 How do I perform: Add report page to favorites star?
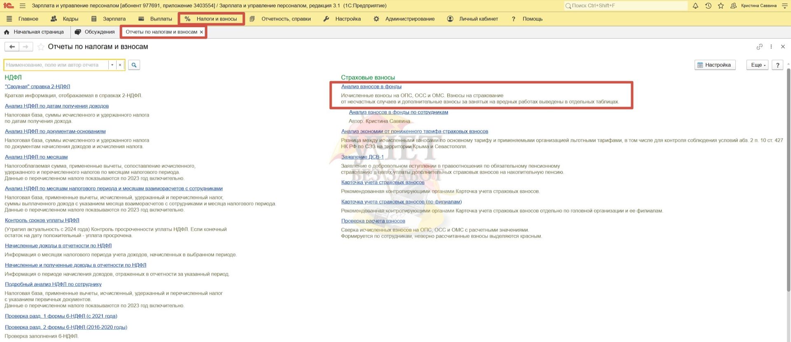point(41,47)
